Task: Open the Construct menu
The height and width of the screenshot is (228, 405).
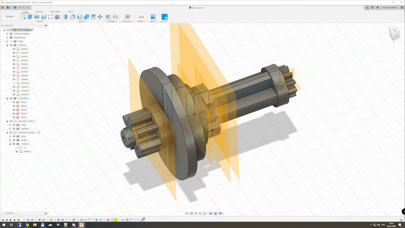Action: click(127, 21)
